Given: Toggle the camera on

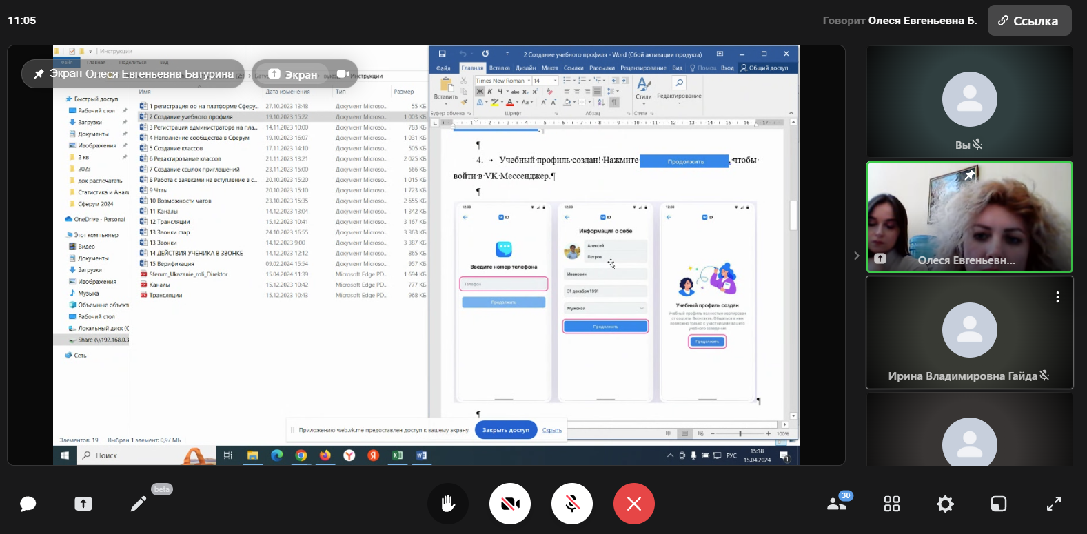Looking at the screenshot, I should 510,504.
